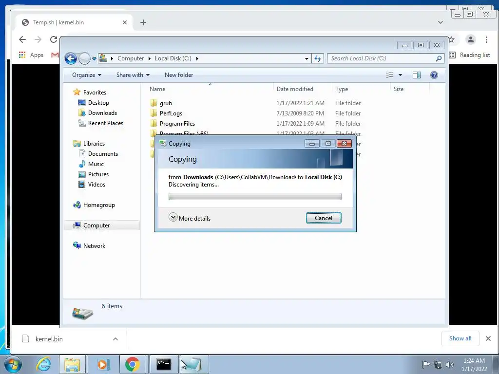Open the Share with menu
Image resolution: width=499 pixels, height=374 pixels.
[x=133, y=75]
